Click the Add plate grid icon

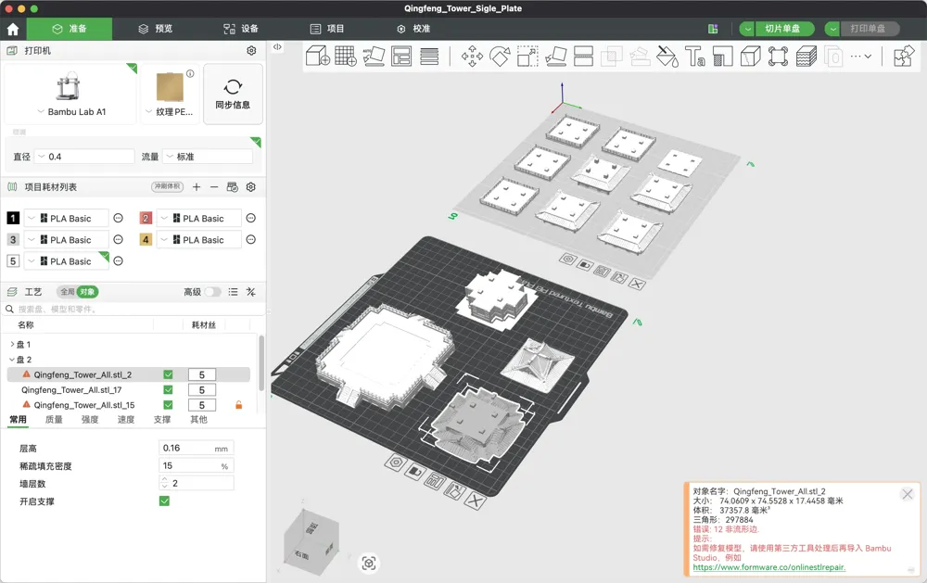[x=345, y=57]
